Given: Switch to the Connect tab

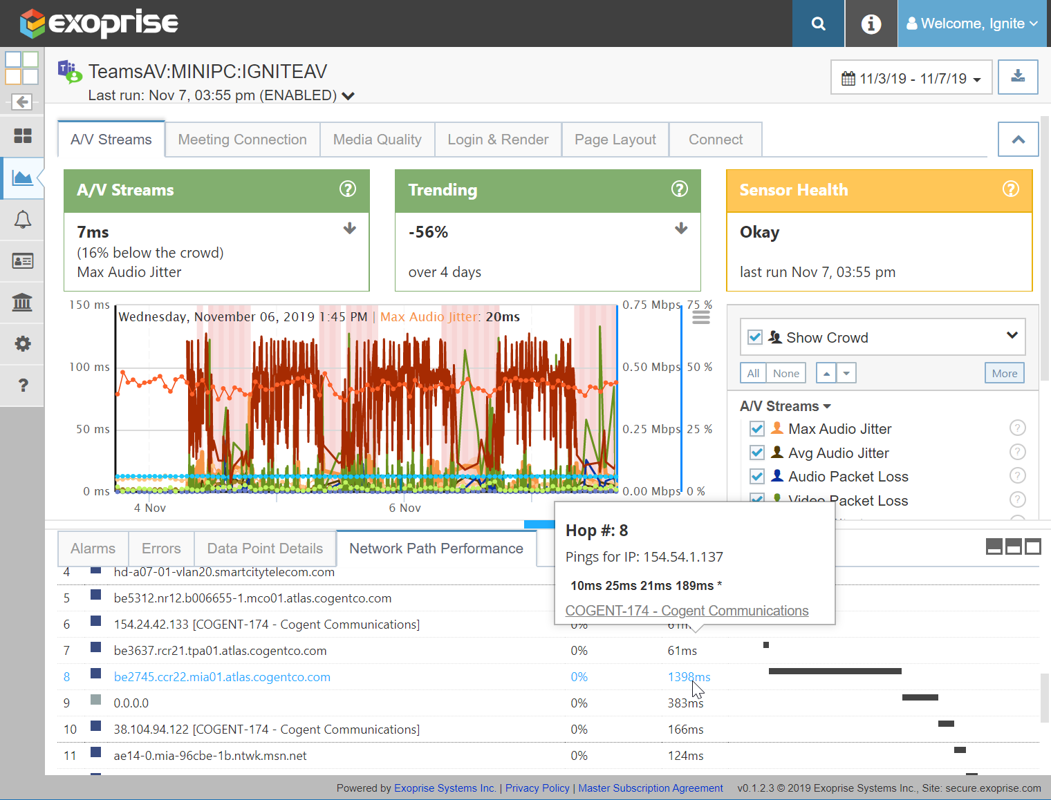Looking at the screenshot, I should click(716, 140).
